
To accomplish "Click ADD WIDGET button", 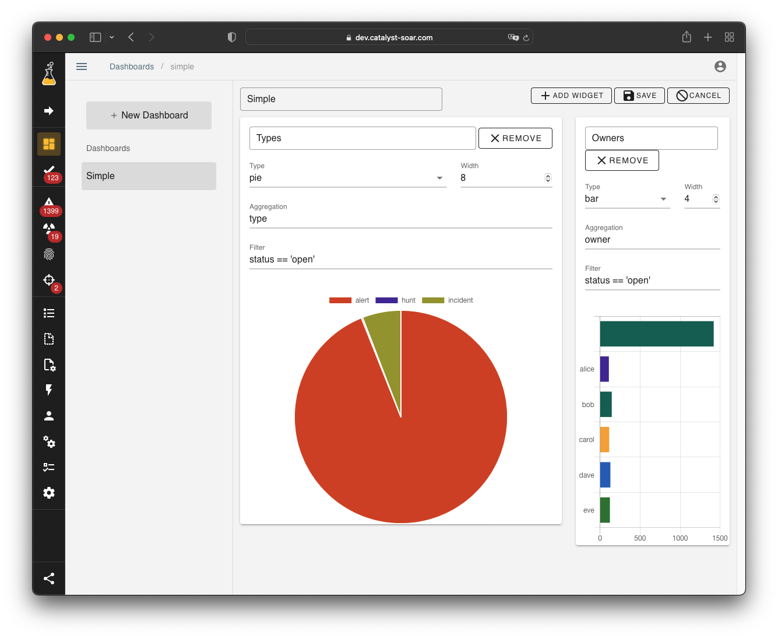I will pyautogui.click(x=571, y=95).
